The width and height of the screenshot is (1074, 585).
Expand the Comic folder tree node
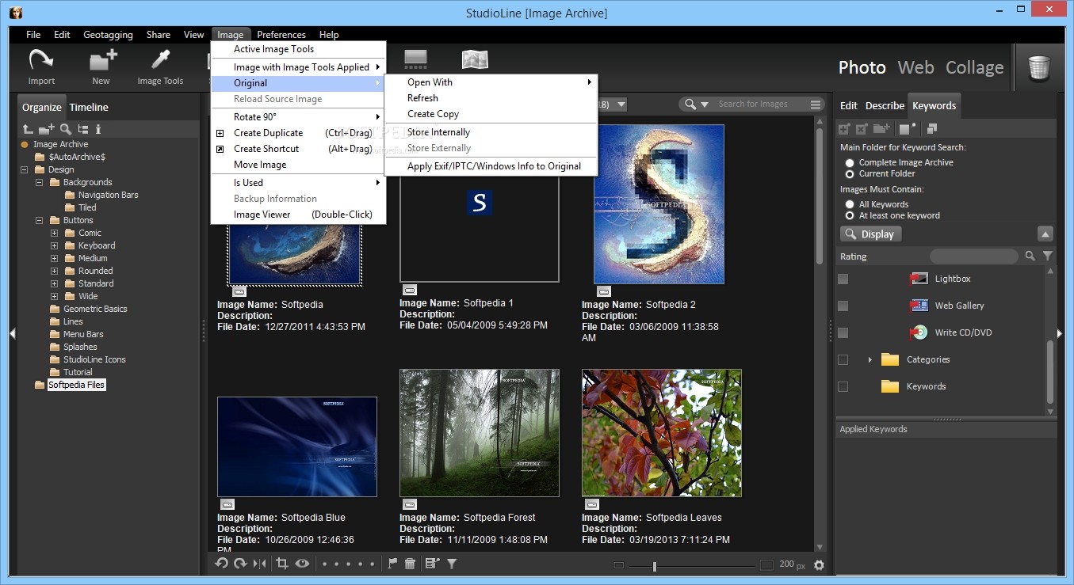click(55, 233)
